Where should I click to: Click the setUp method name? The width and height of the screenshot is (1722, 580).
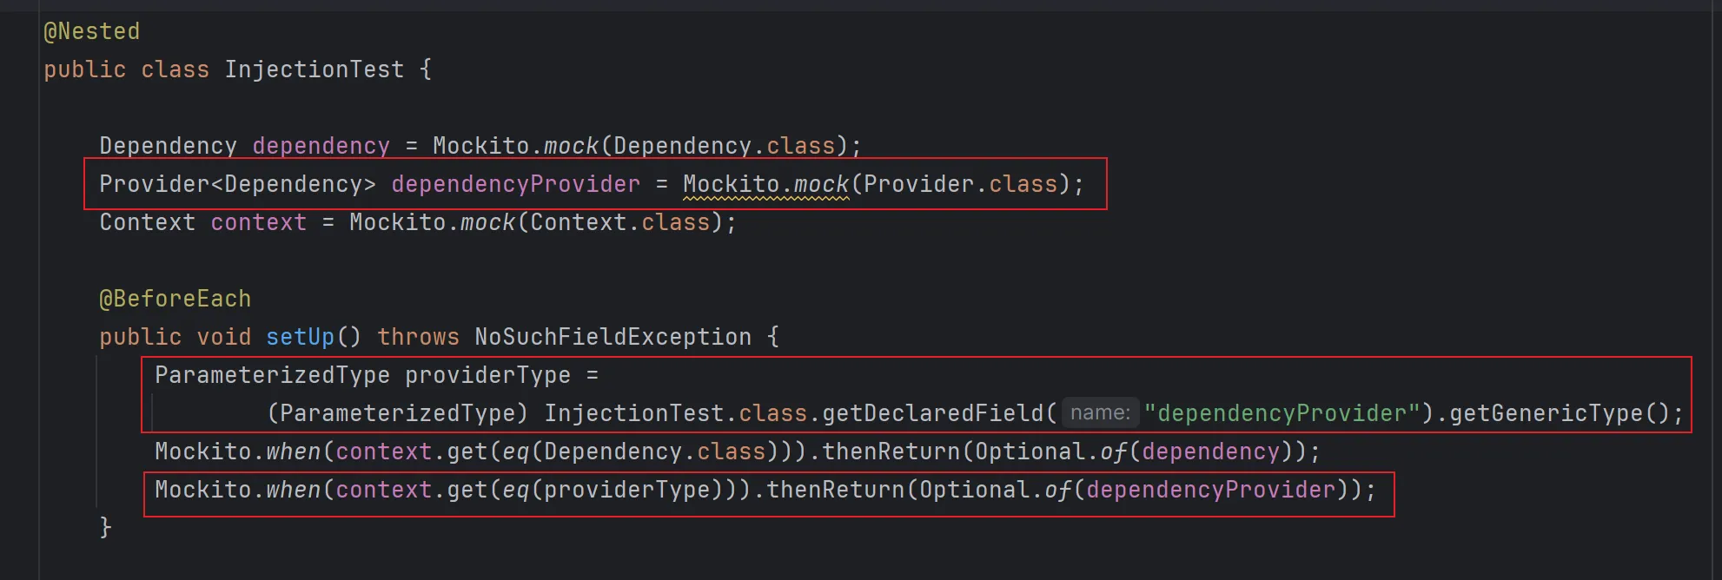coord(300,337)
